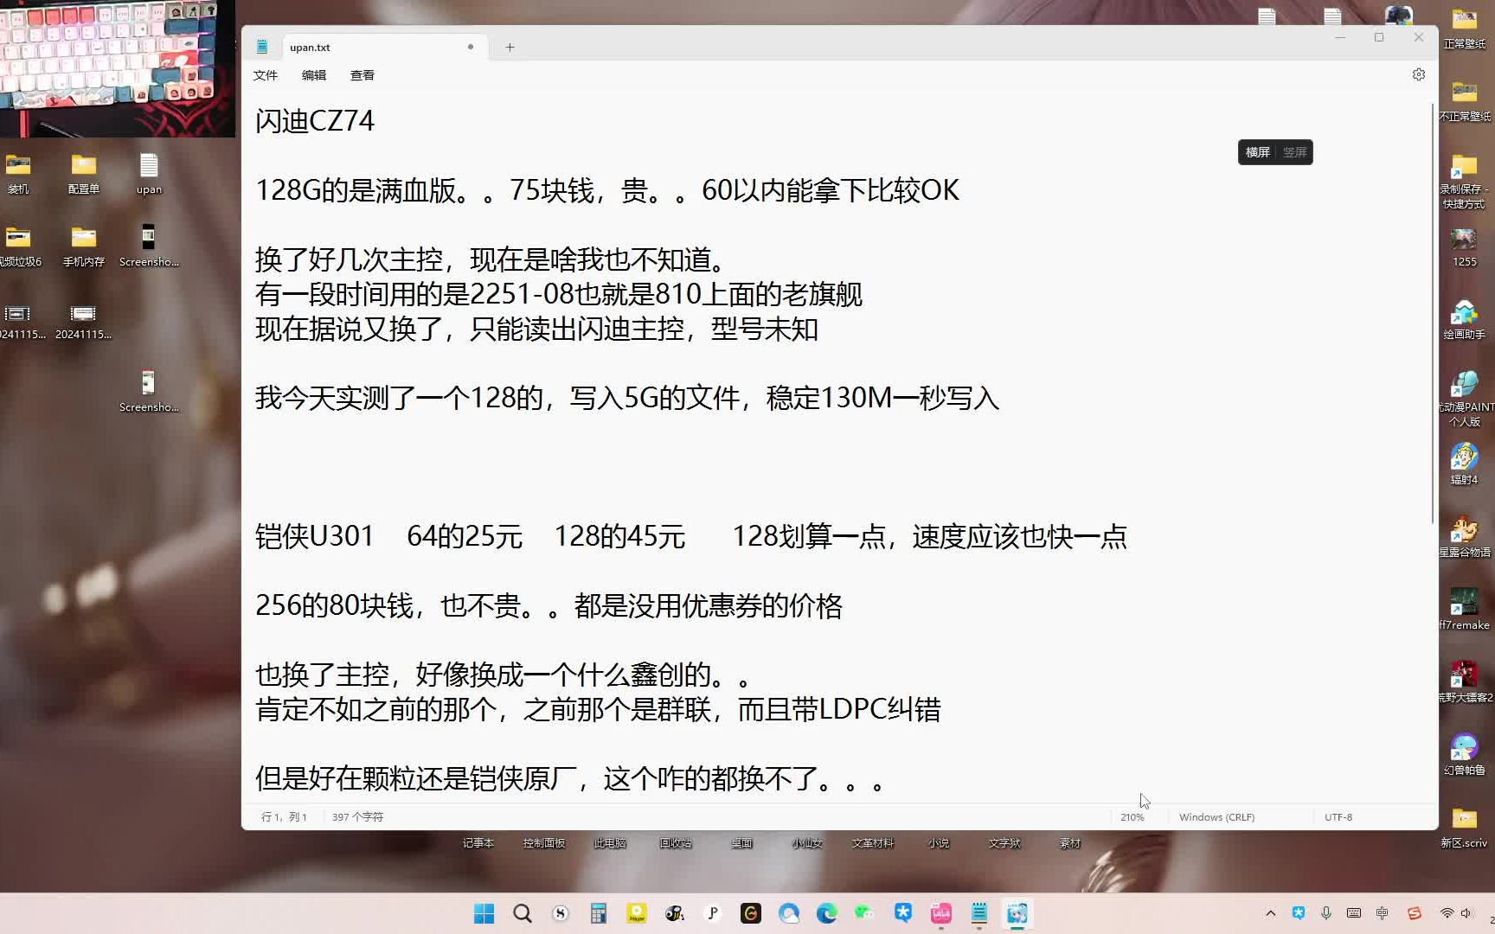This screenshot has width=1495, height=934.
Task: Click 行 1, 列 1 cursor position
Action: coord(284,817)
